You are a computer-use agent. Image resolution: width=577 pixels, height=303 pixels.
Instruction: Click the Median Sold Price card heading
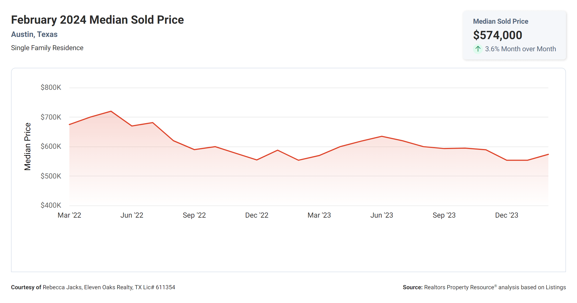coord(500,21)
